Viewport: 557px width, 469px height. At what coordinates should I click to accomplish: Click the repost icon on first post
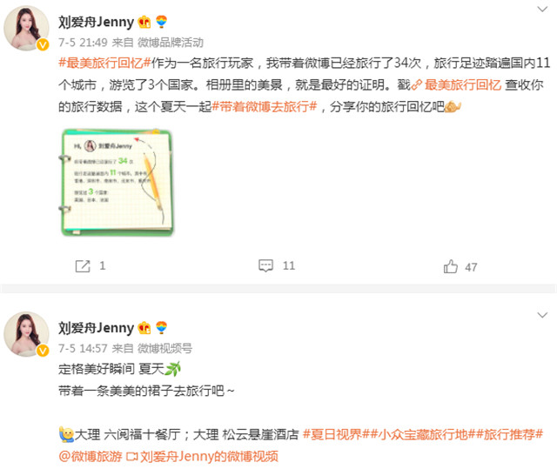click(x=83, y=266)
